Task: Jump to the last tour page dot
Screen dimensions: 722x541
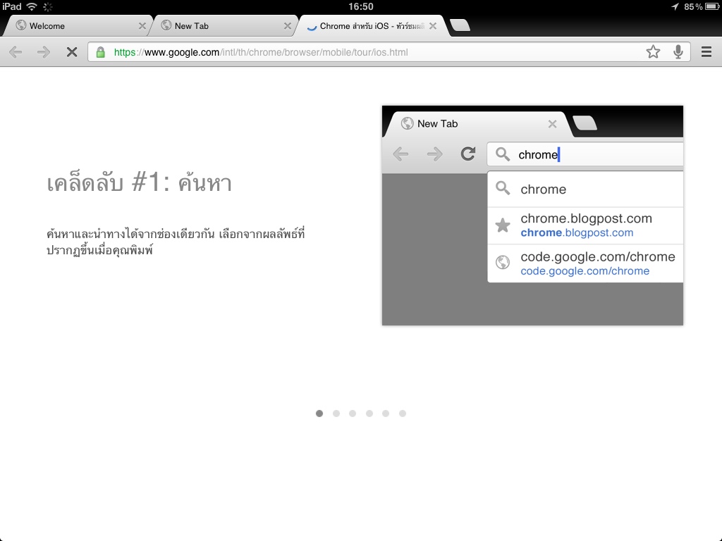Action: pos(403,413)
